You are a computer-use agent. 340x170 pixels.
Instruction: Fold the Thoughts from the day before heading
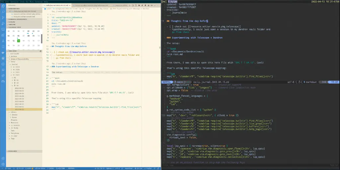(x=50, y=46)
